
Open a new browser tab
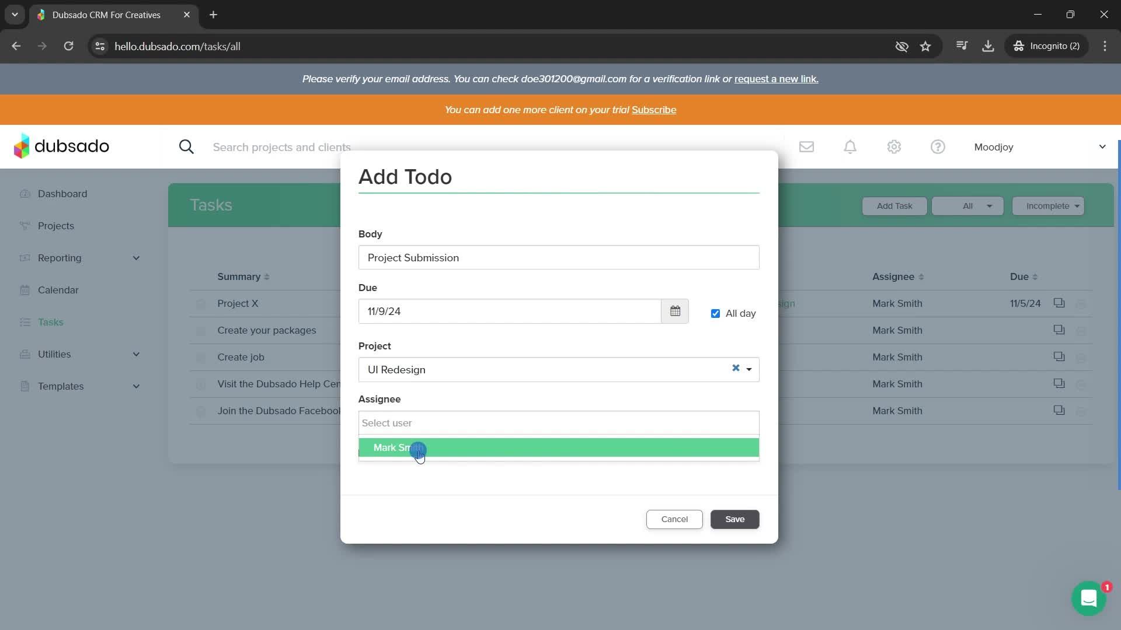tap(213, 15)
